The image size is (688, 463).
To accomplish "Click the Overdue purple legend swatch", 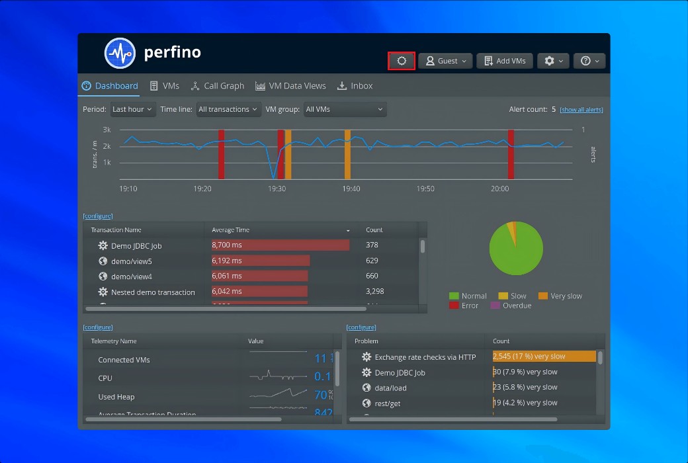I will (x=495, y=306).
